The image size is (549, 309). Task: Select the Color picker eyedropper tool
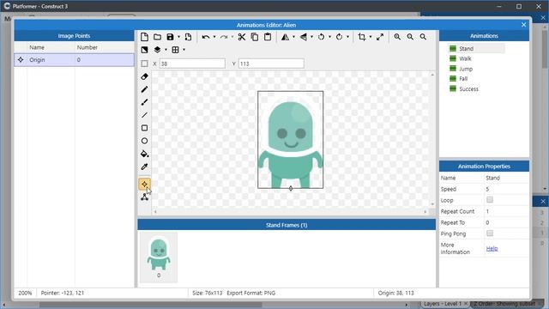pos(144,167)
